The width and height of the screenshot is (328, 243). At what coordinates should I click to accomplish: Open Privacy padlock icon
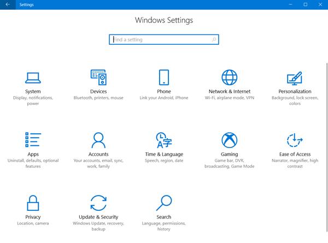33,203
